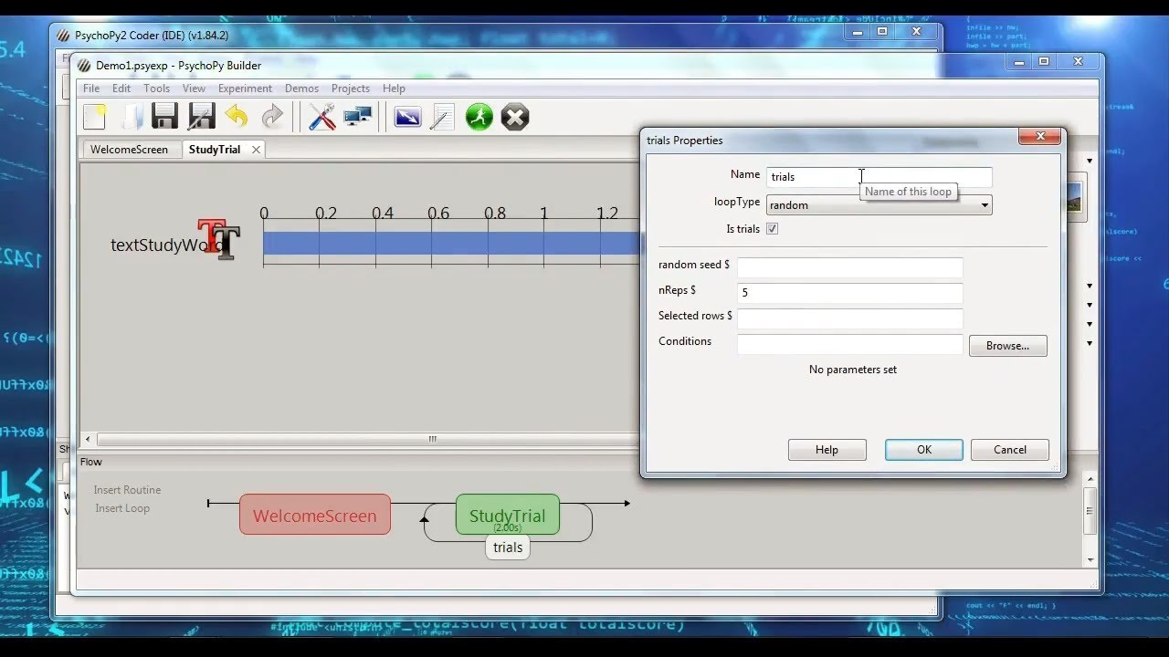Viewport: 1169px width, 657px height.
Task: Switch to the WelcomeScreen tab
Action: [x=130, y=150]
